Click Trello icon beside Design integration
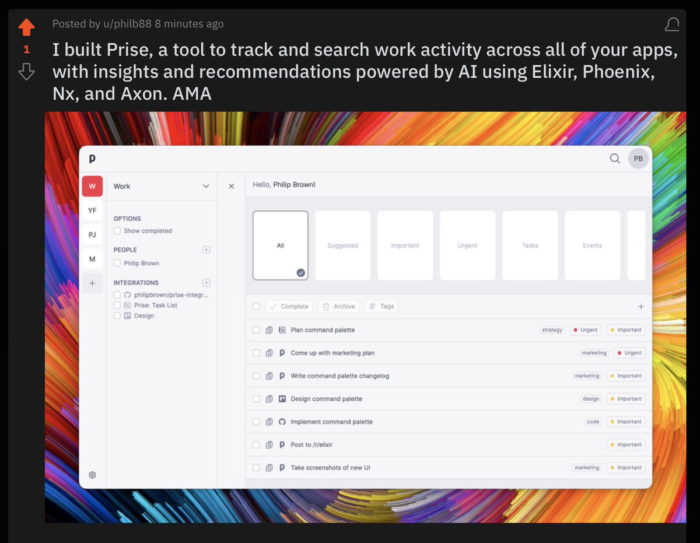The image size is (700, 543). (x=127, y=316)
